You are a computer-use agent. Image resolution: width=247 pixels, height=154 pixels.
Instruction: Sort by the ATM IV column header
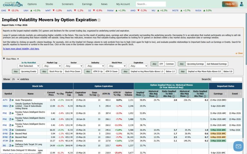coord(106,94)
